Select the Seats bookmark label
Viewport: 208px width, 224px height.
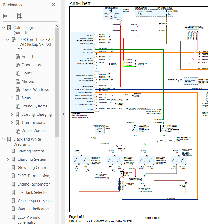(x=26, y=98)
